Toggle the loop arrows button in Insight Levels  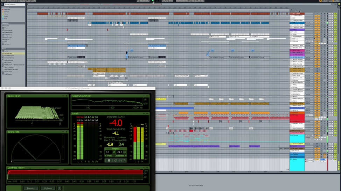[123, 160]
